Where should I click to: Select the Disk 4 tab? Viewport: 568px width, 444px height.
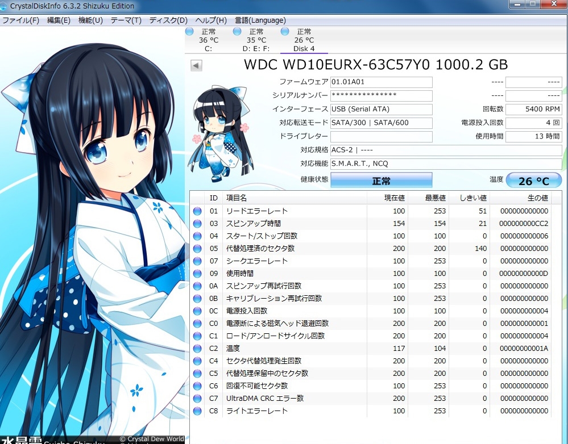pyautogui.click(x=304, y=40)
